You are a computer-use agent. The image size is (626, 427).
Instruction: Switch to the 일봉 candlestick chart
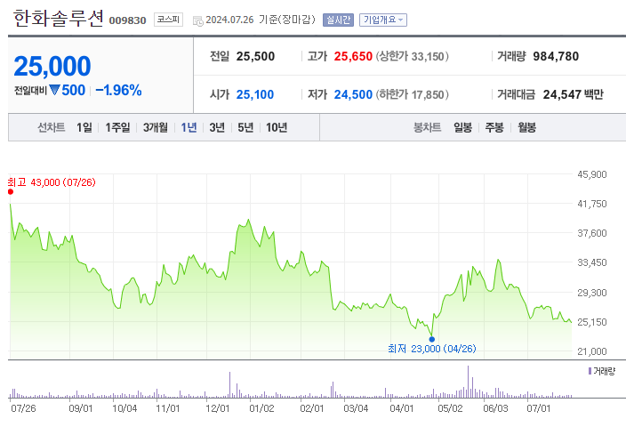pyautogui.click(x=462, y=127)
